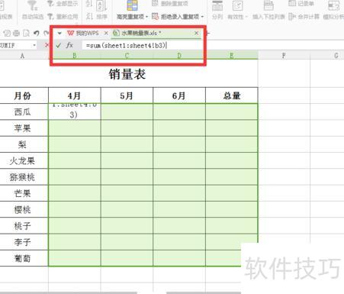Click the 葡萄 row label cell

(22, 258)
